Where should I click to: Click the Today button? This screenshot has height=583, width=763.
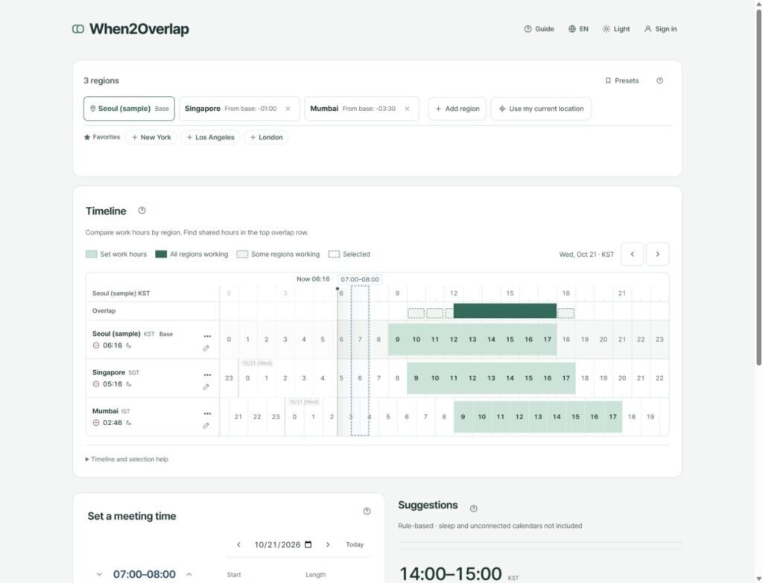pos(355,544)
